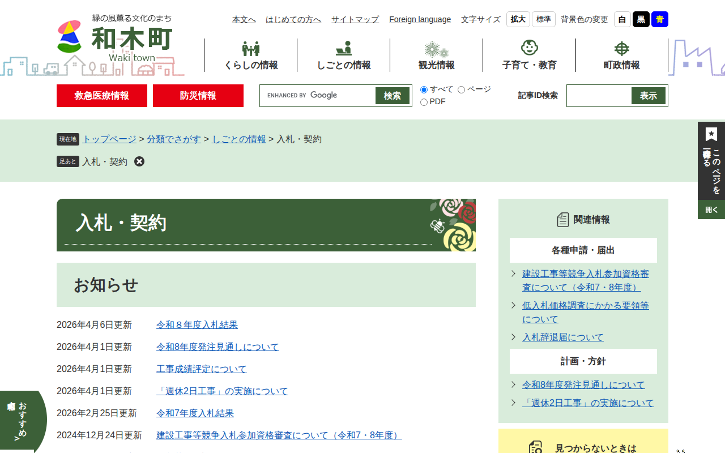Expand the 開く bookmark panel
This screenshot has width=725, height=453.
pyautogui.click(x=711, y=210)
